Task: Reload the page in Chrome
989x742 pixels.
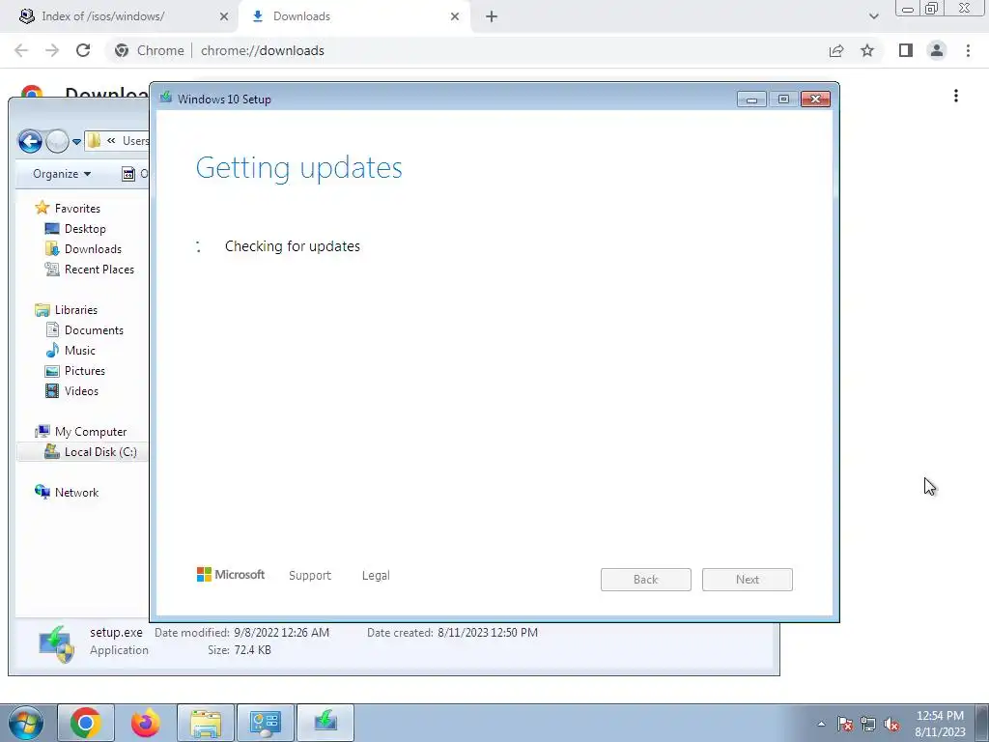Action: (x=83, y=50)
